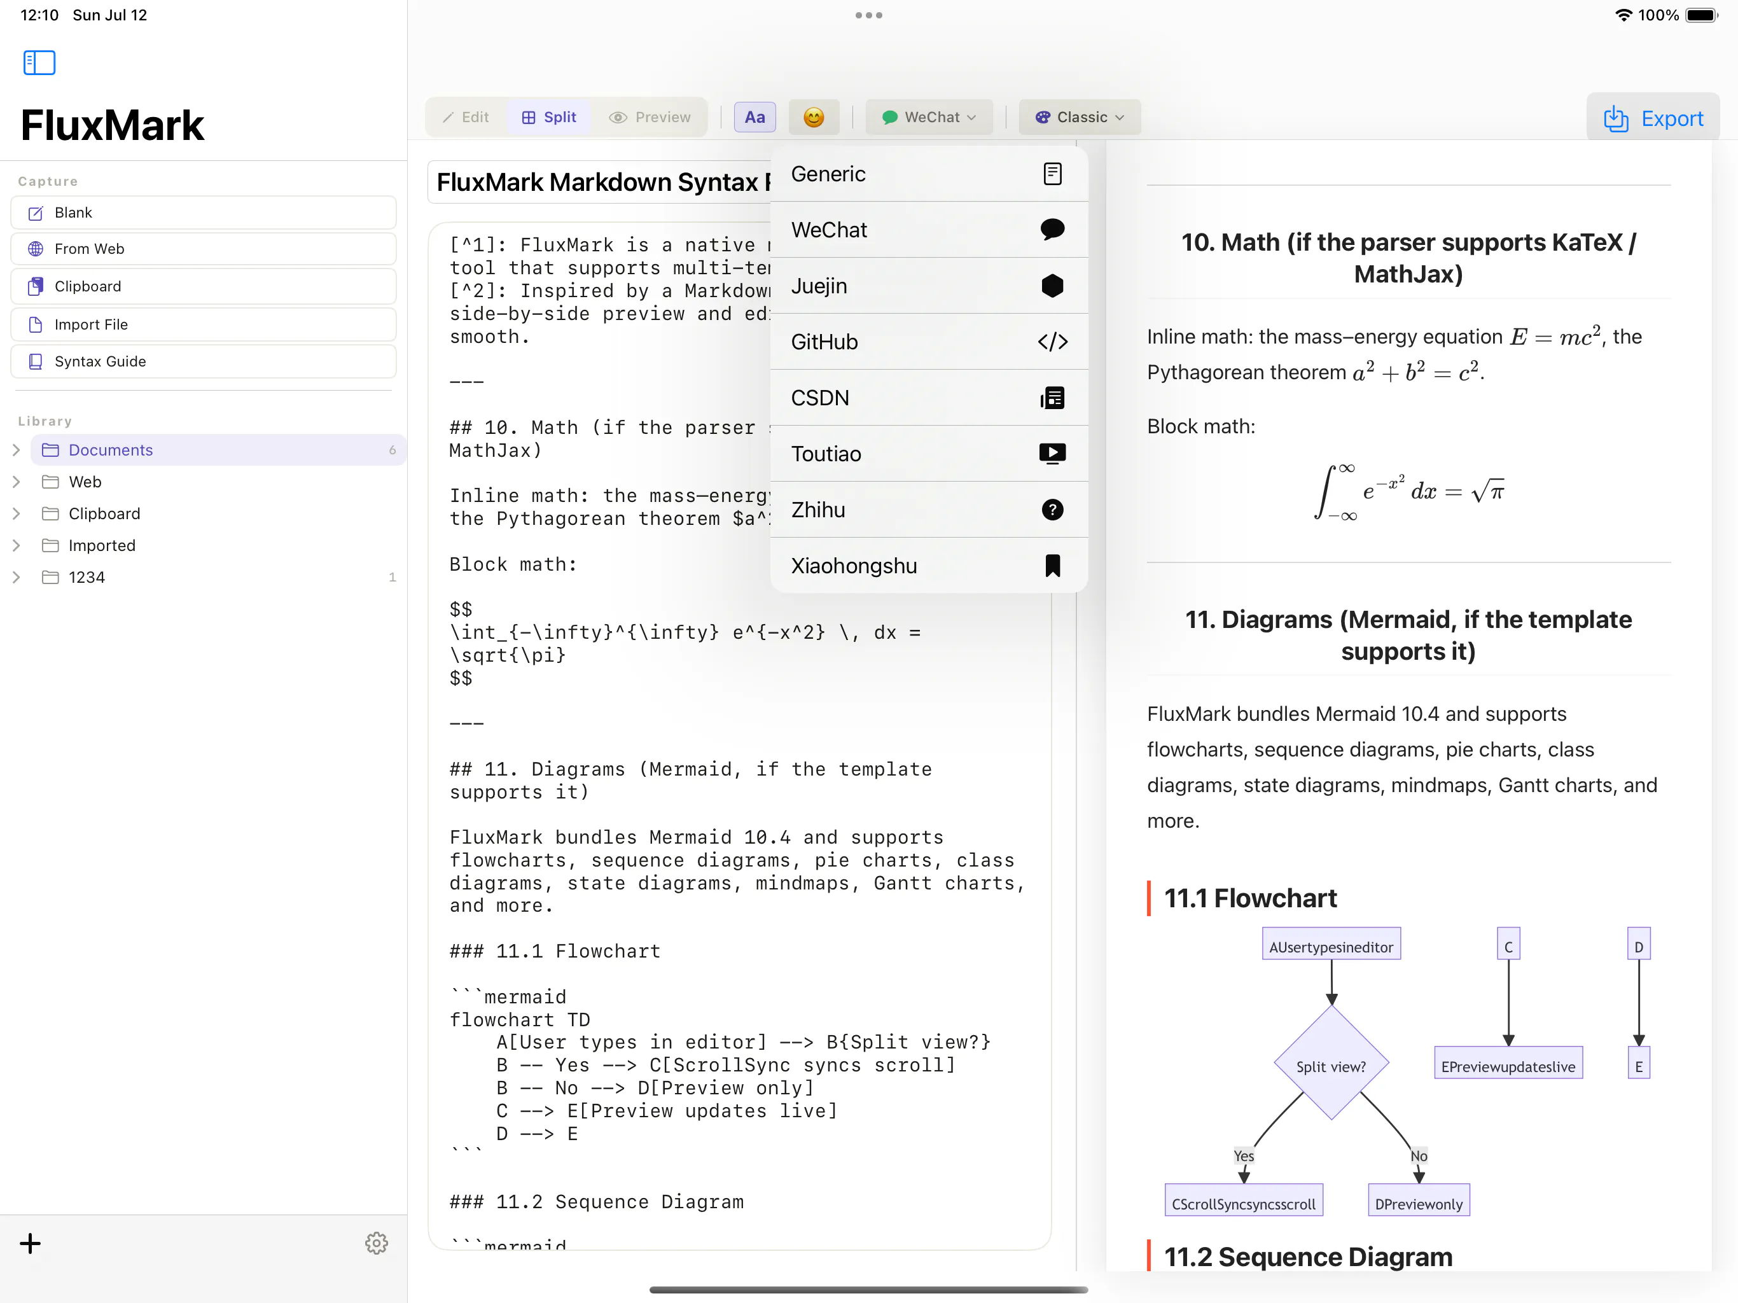Image resolution: width=1738 pixels, height=1303 pixels.
Task: Add new item with plus icon
Action: 30,1243
